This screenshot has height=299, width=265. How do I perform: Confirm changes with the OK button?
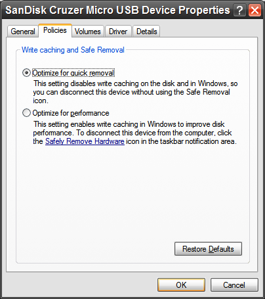[x=181, y=285]
